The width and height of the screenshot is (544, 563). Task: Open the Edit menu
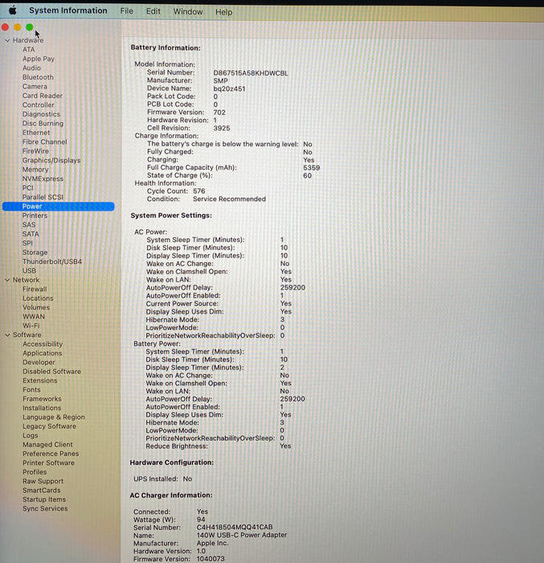point(153,11)
